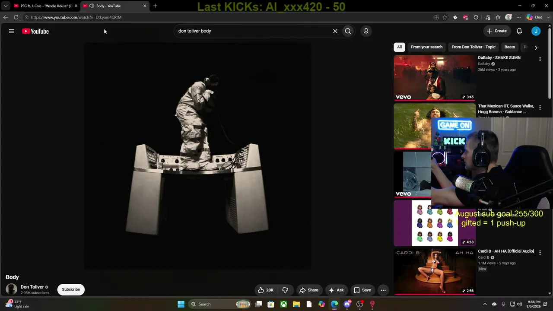The image size is (553, 311).
Task: Open the volume control in system tray
Action: [519, 304]
